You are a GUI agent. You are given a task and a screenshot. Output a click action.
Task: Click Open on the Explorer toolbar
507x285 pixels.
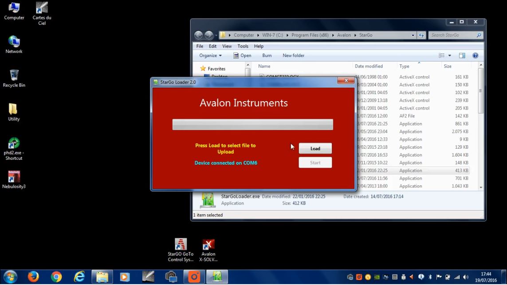[242, 55]
